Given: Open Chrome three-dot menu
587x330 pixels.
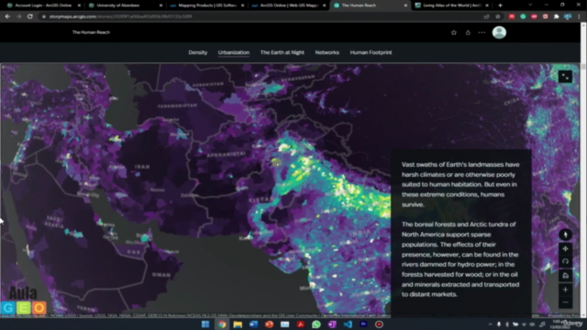Looking at the screenshot, I should click(579, 16).
